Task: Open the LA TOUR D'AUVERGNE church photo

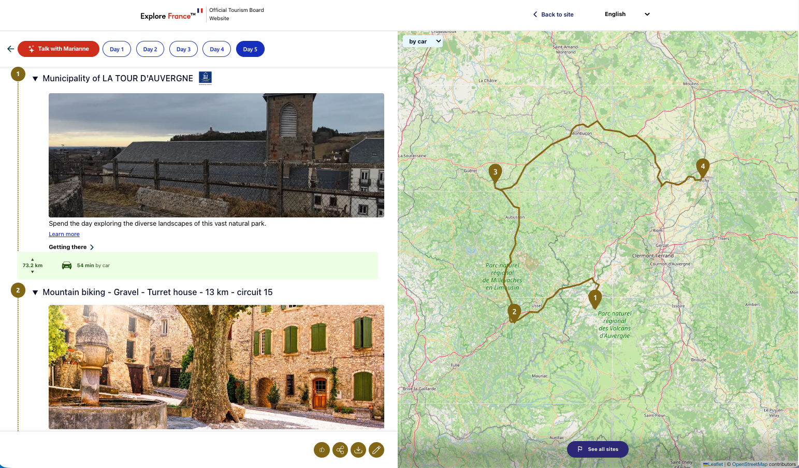Action: (216, 155)
